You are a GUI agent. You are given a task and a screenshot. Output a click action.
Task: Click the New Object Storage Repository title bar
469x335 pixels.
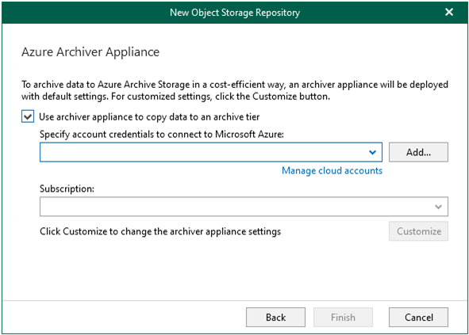(x=235, y=13)
